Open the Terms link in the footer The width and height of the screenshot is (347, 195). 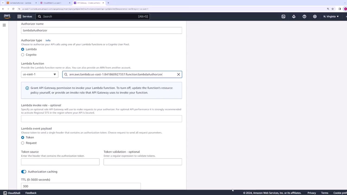click(x=324, y=193)
